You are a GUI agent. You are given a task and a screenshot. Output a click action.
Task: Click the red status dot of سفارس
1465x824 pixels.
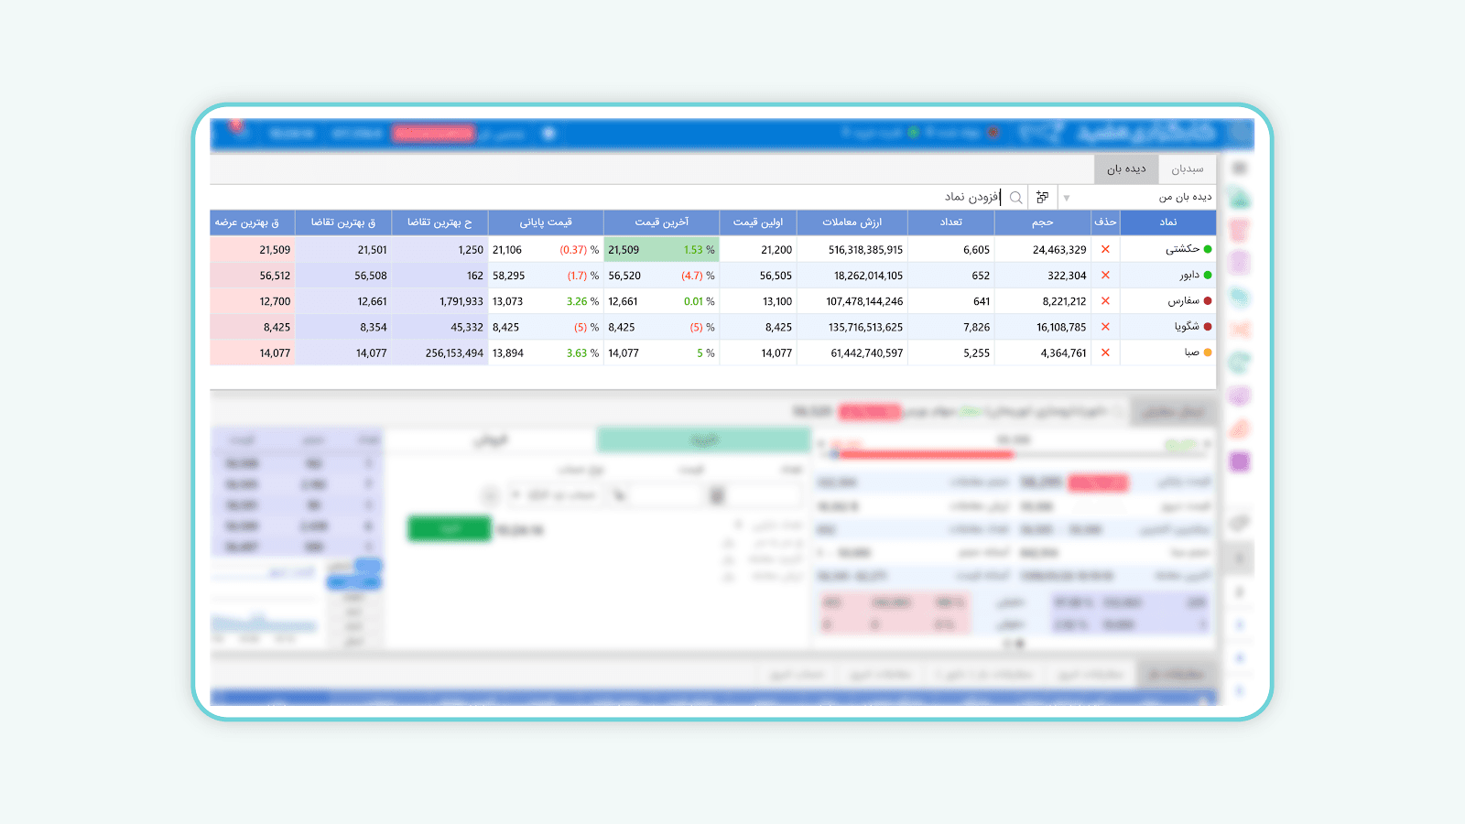click(x=1208, y=300)
